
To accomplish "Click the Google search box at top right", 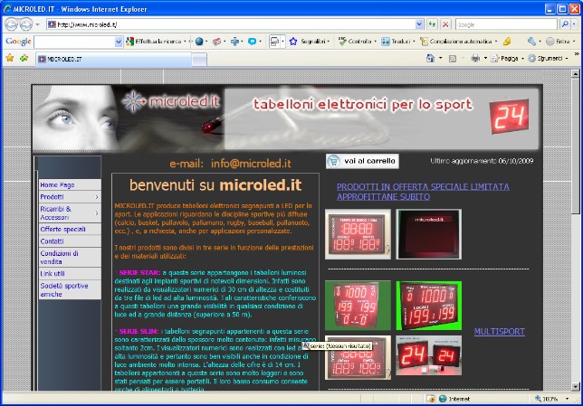I will (x=506, y=24).
